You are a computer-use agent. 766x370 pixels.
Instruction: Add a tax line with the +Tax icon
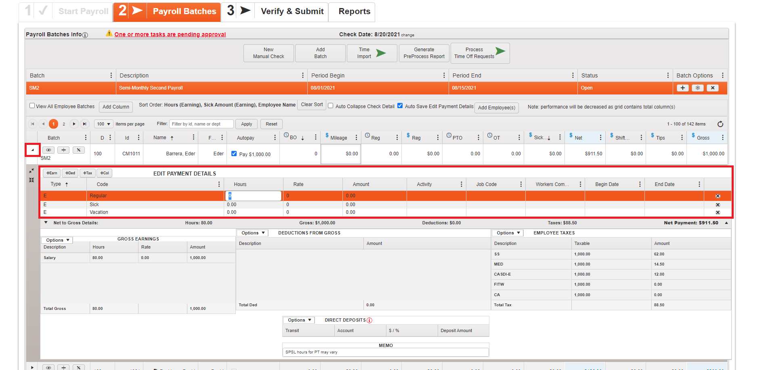pyautogui.click(x=87, y=173)
